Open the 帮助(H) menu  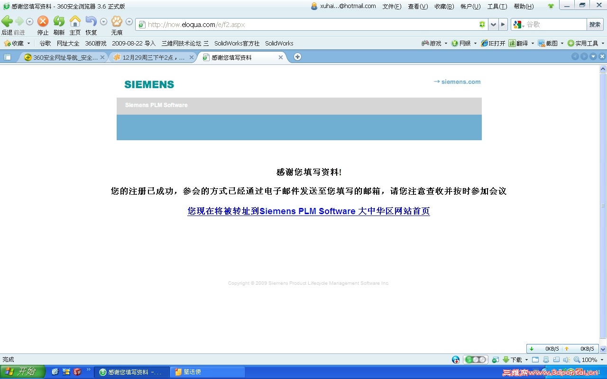(524, 7)
